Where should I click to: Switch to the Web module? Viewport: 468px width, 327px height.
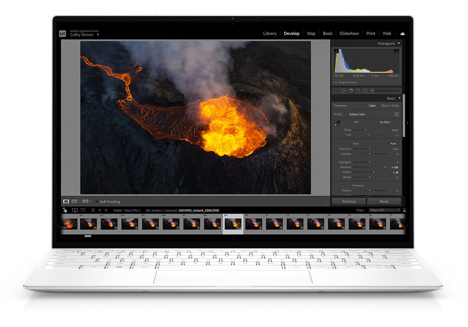[x=387, y=33]
